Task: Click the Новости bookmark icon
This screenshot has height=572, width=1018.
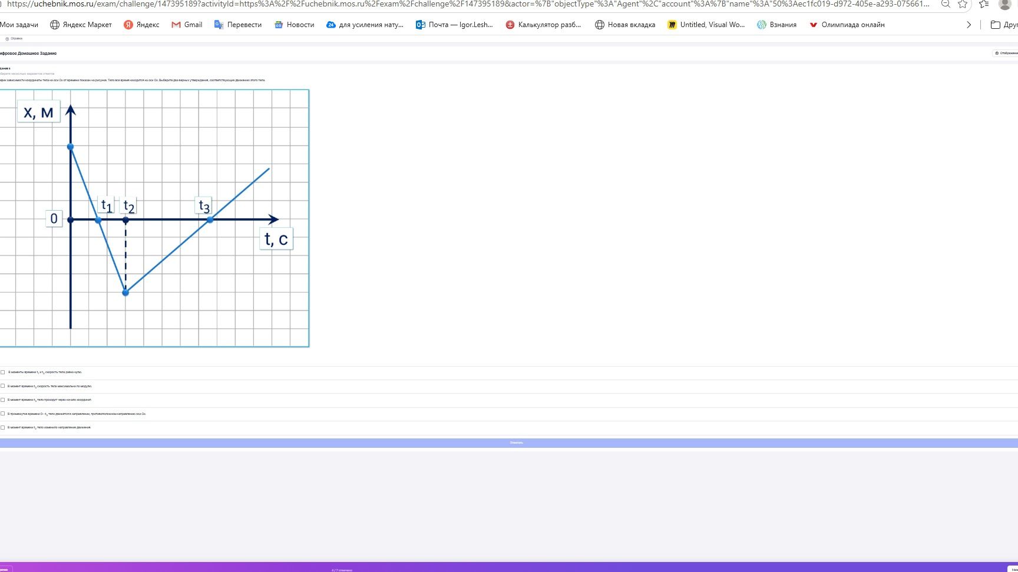Action: coord(279,25)
